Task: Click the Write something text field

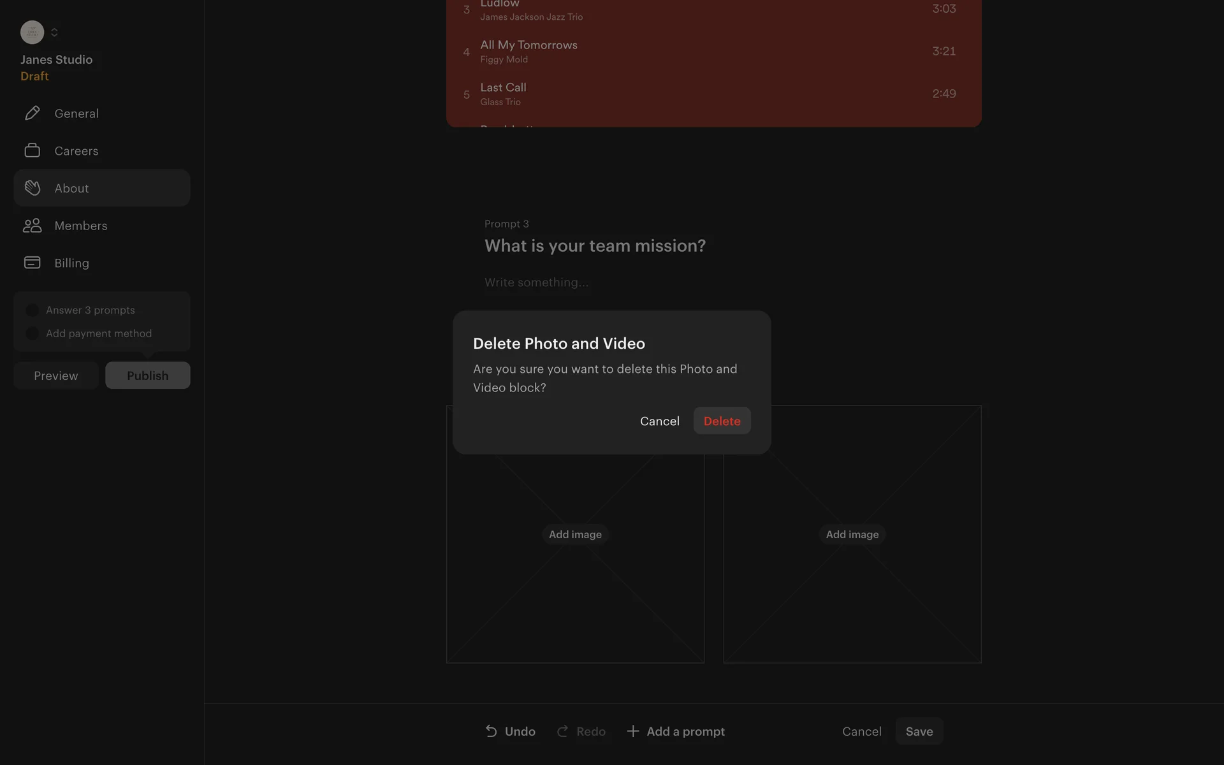Action: pos(536,282)
